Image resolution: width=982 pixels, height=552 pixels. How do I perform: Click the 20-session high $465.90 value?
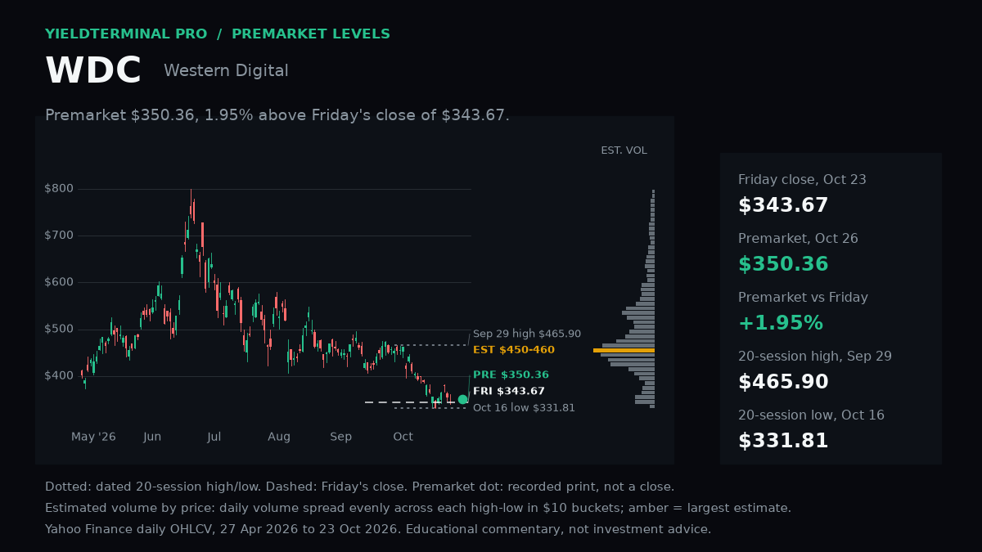tap(783, 383)
